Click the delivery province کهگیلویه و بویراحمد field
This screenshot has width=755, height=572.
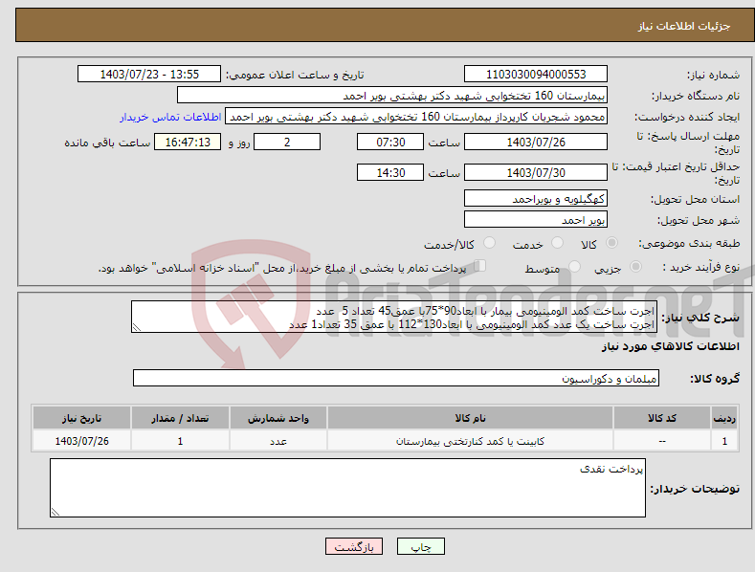pos(536,198)
